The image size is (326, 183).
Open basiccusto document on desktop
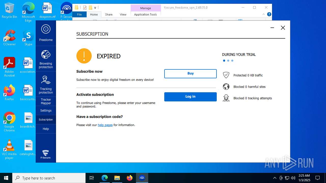pos(28,93)
